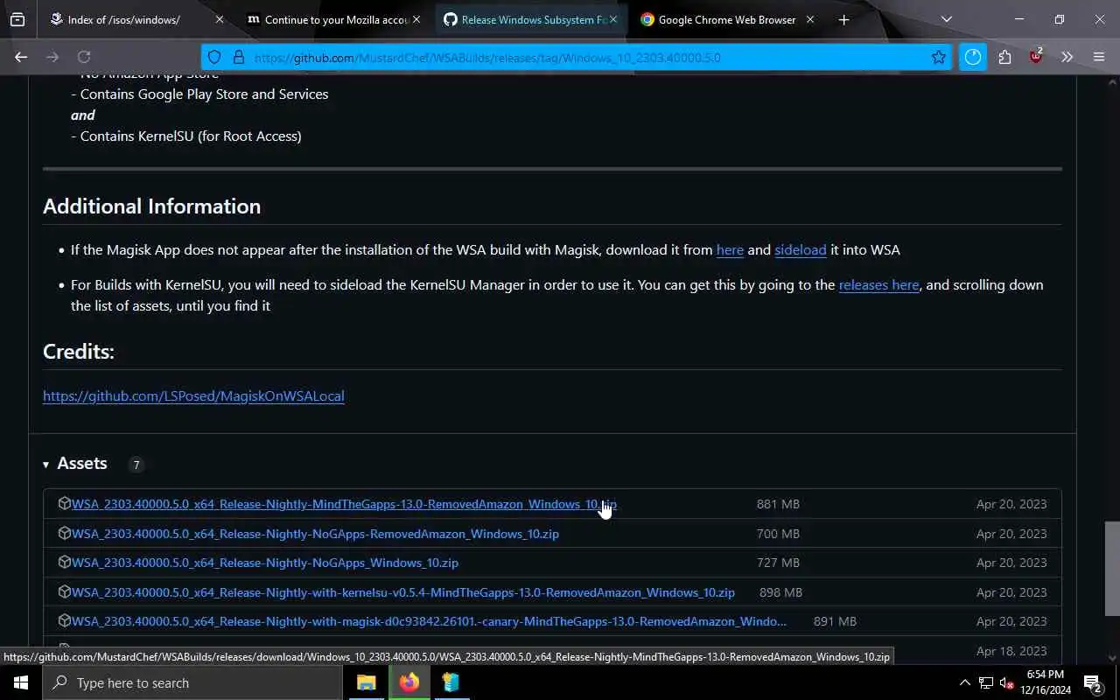Open network status tray icon
The width and height of the screenshot is (1120, 700).
click(986, 682)
